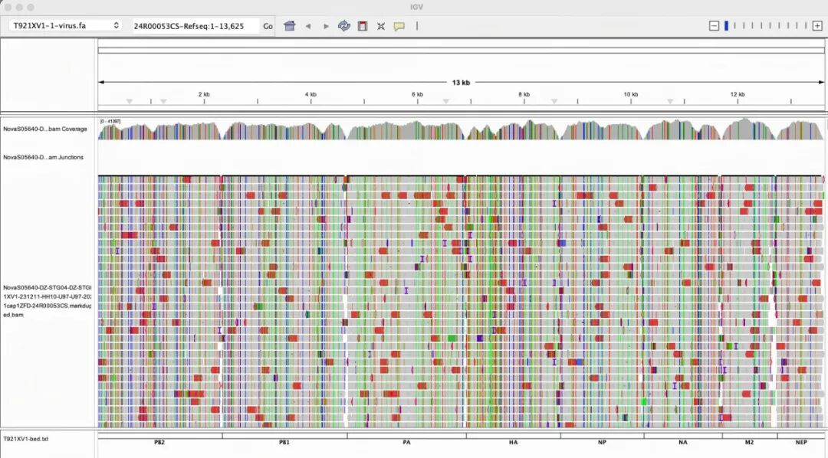The height and width of the screenshot is (458, 828).
Task: Click the HA segment in bed track
Action: (513, 442)
